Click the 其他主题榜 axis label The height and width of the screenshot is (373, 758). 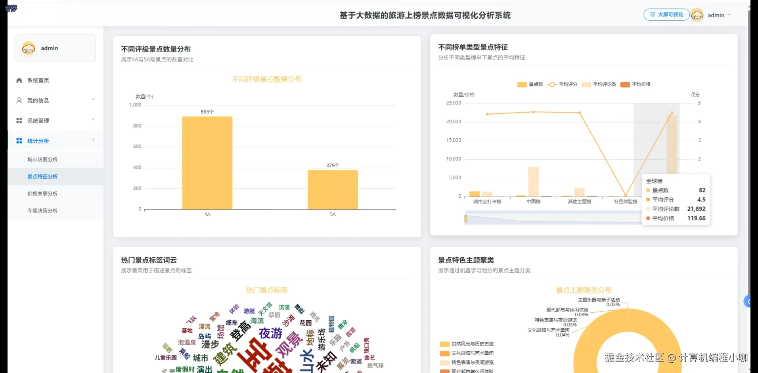579,202
